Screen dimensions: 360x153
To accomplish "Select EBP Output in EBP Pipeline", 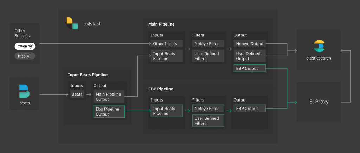I will click(250, 109).
